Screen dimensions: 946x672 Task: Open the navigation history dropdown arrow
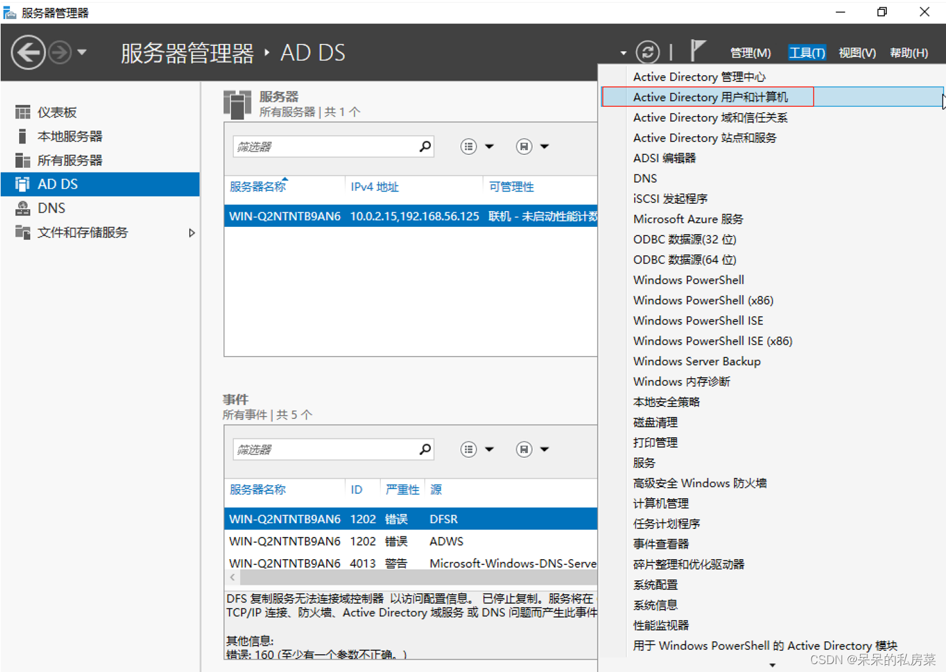coord(82,52)
